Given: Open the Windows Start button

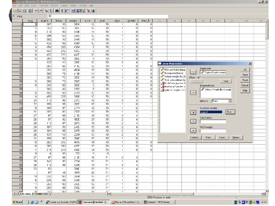Looking at the screenshot, I should [x=17, y=202].
